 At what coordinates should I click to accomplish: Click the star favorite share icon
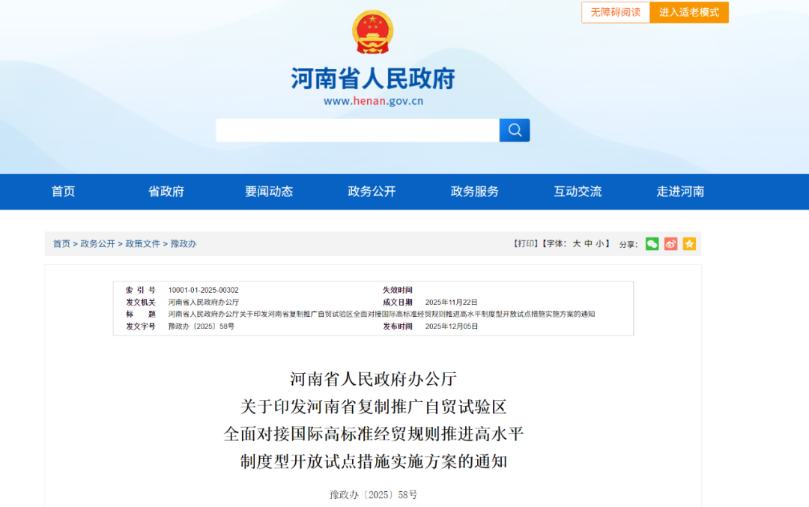(x=690, y=243)
